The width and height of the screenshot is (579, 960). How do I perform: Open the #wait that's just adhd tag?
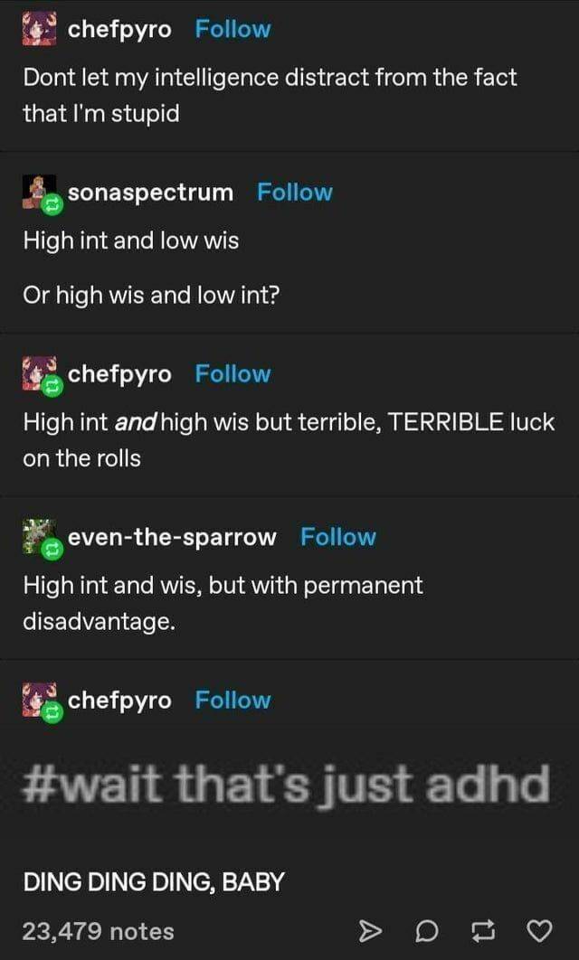[286, 785]
